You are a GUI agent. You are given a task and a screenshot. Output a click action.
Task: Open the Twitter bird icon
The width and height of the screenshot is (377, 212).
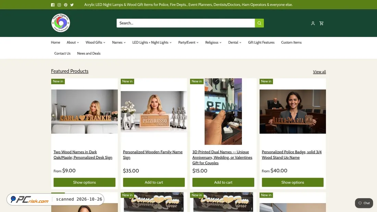(72, 5)
